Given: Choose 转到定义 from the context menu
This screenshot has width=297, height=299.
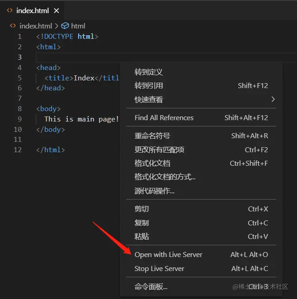Looking at the screenshot, I should [201, 72].
